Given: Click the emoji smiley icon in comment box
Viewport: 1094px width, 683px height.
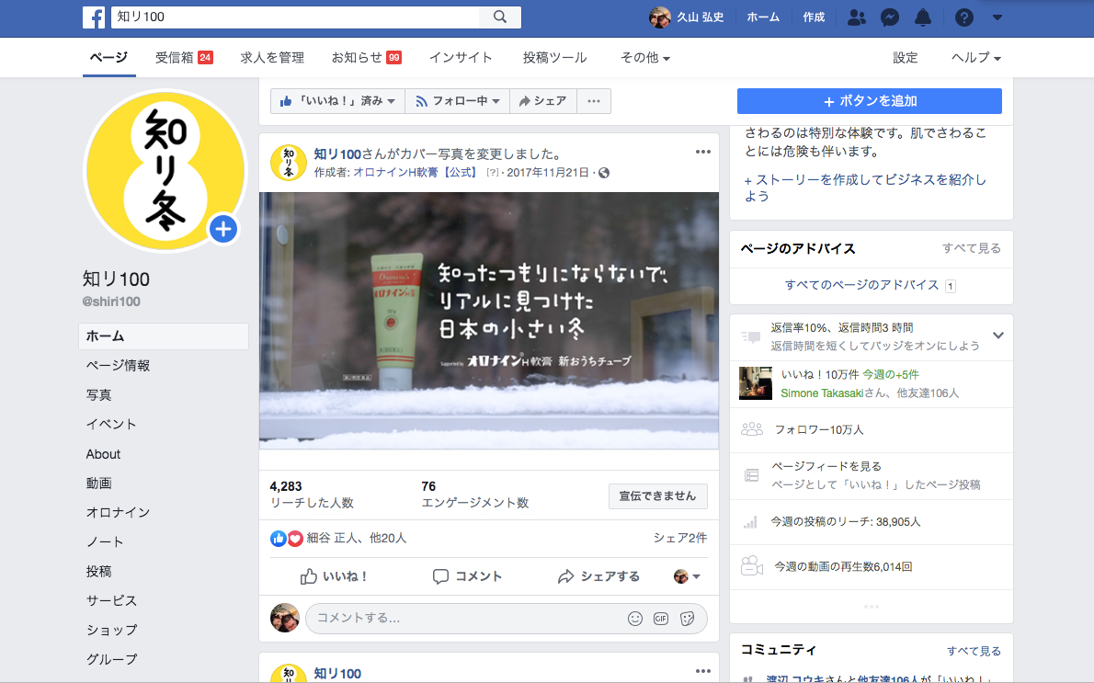Looking at the screenshot, I should click(x=634, y=619).
